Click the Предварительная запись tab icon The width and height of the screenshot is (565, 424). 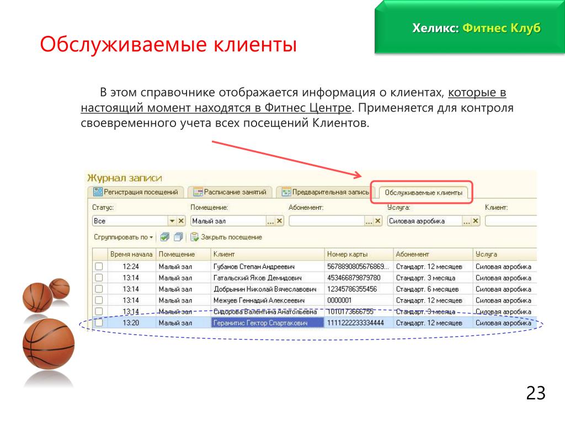[x=286, y=192]
